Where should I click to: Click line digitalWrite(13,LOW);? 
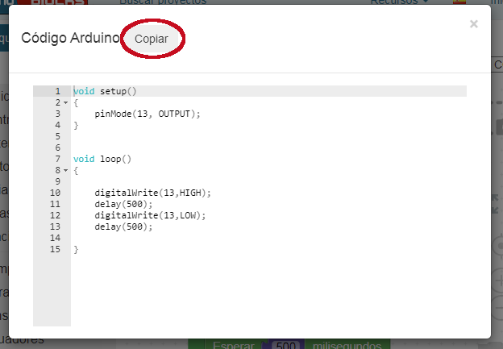point(150,215)
